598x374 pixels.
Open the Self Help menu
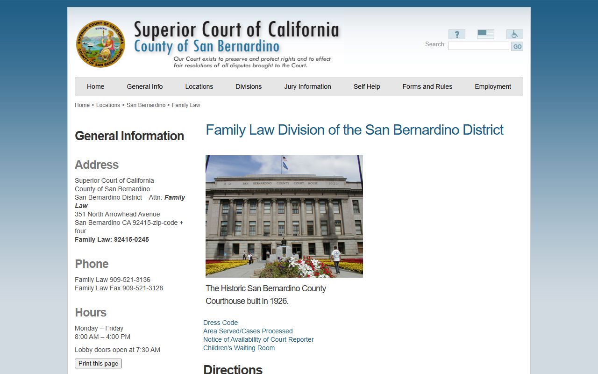367,86
